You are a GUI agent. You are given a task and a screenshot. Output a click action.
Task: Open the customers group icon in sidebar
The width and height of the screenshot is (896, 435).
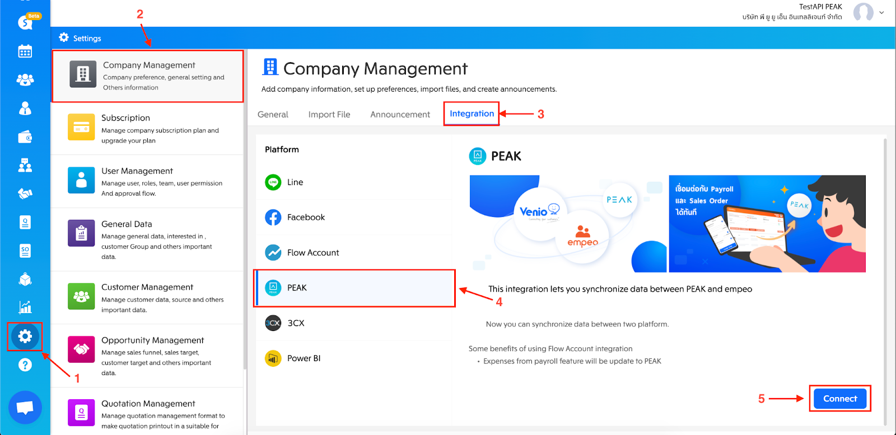click(25, 80)
